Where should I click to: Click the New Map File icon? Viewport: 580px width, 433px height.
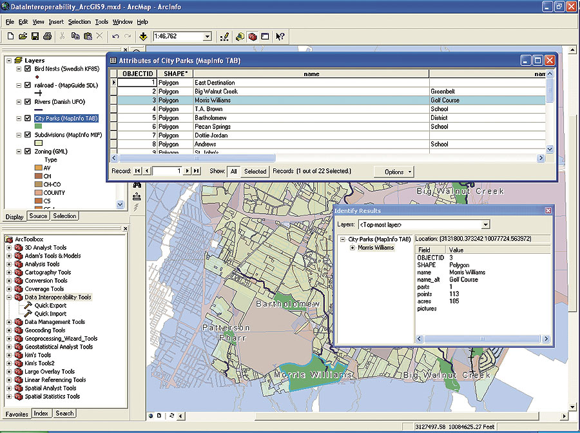[x=11, y=36]
